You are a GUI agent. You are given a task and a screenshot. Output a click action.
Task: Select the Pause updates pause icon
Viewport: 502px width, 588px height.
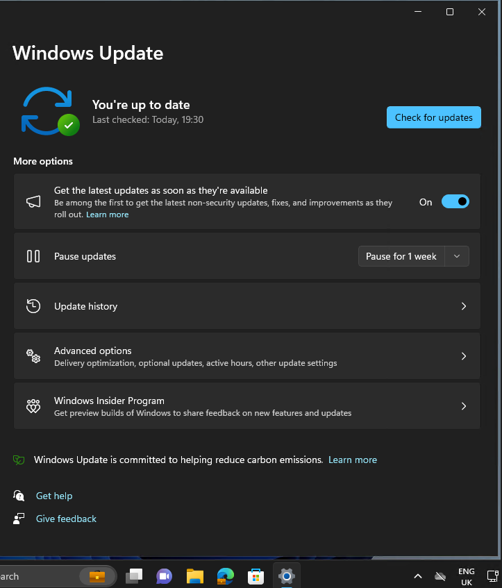coord(33,255)
